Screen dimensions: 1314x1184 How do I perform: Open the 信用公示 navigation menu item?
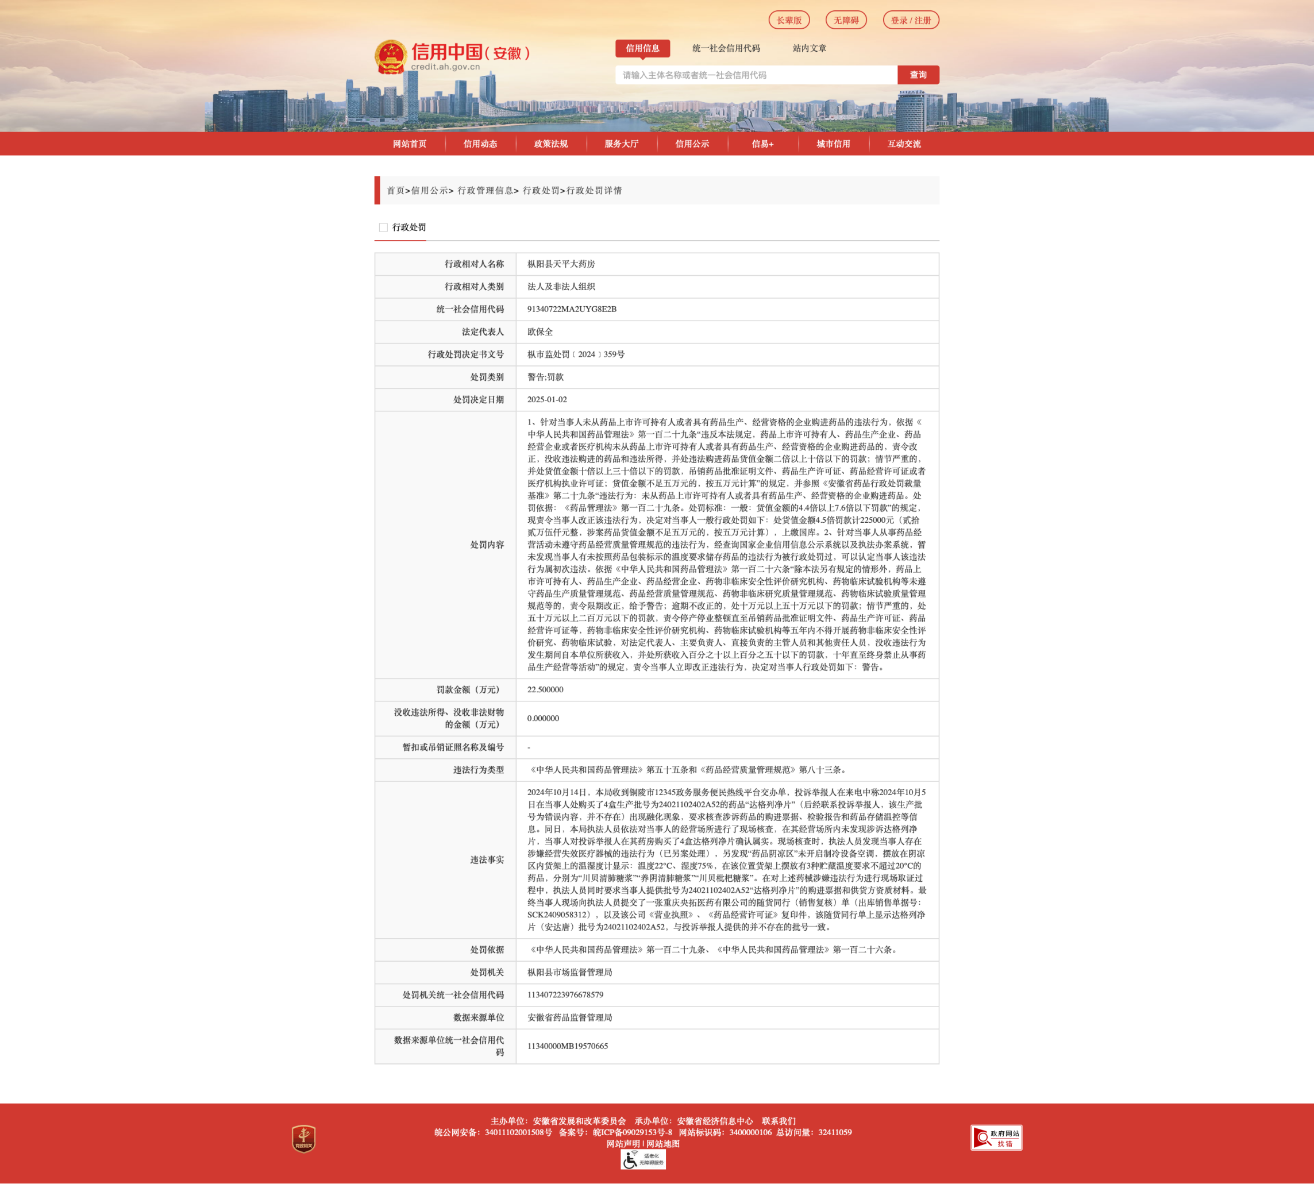692,144
